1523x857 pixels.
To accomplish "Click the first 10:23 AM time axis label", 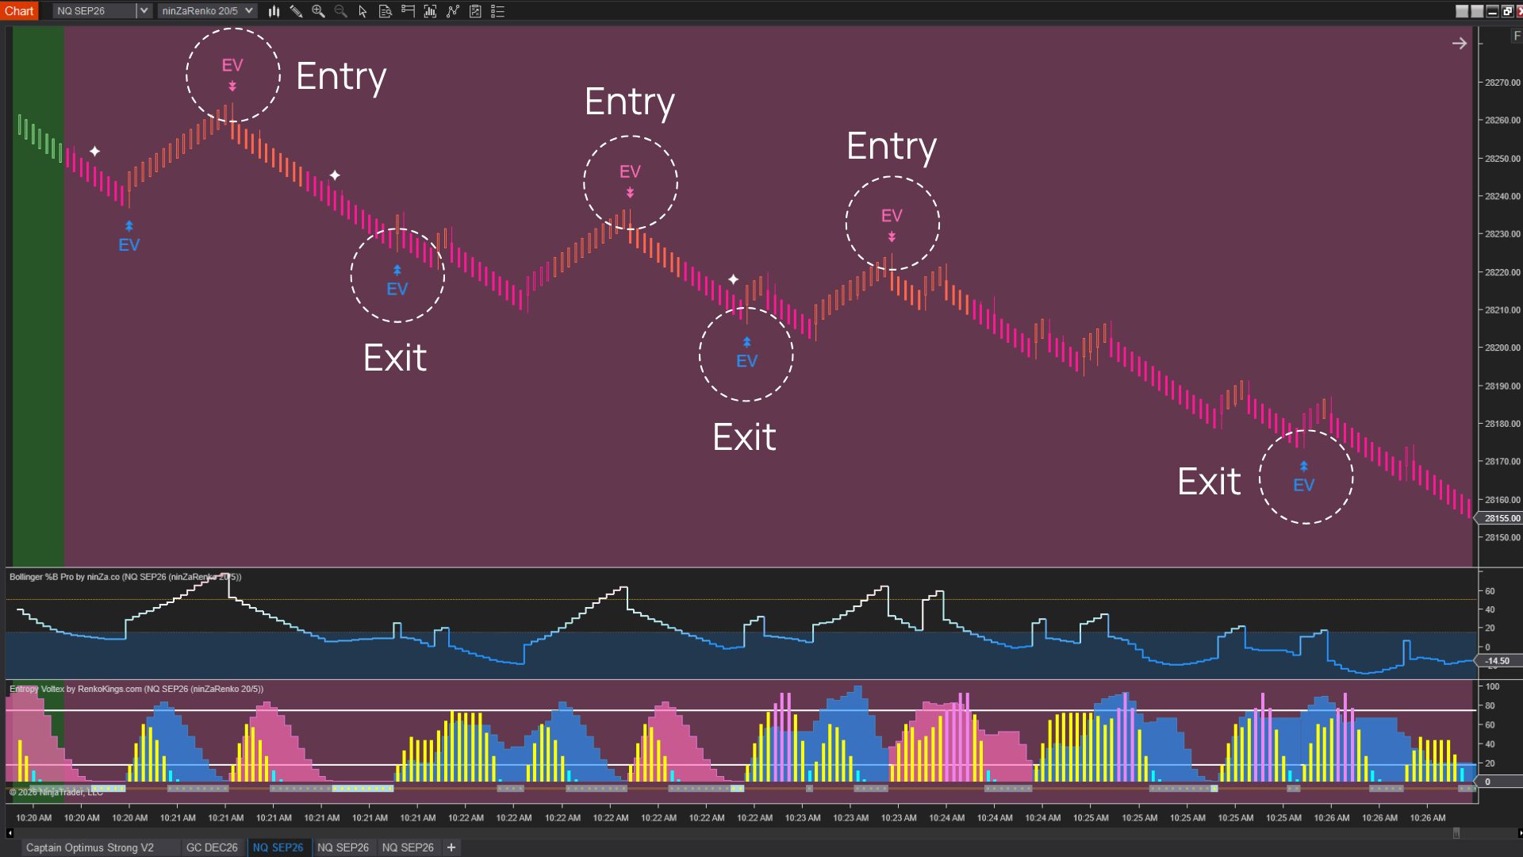I will pyautogui.click(x=803, y=818).
